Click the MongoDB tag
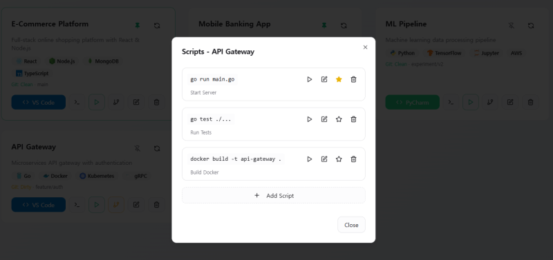553x260 pixels. coord(103,61)
